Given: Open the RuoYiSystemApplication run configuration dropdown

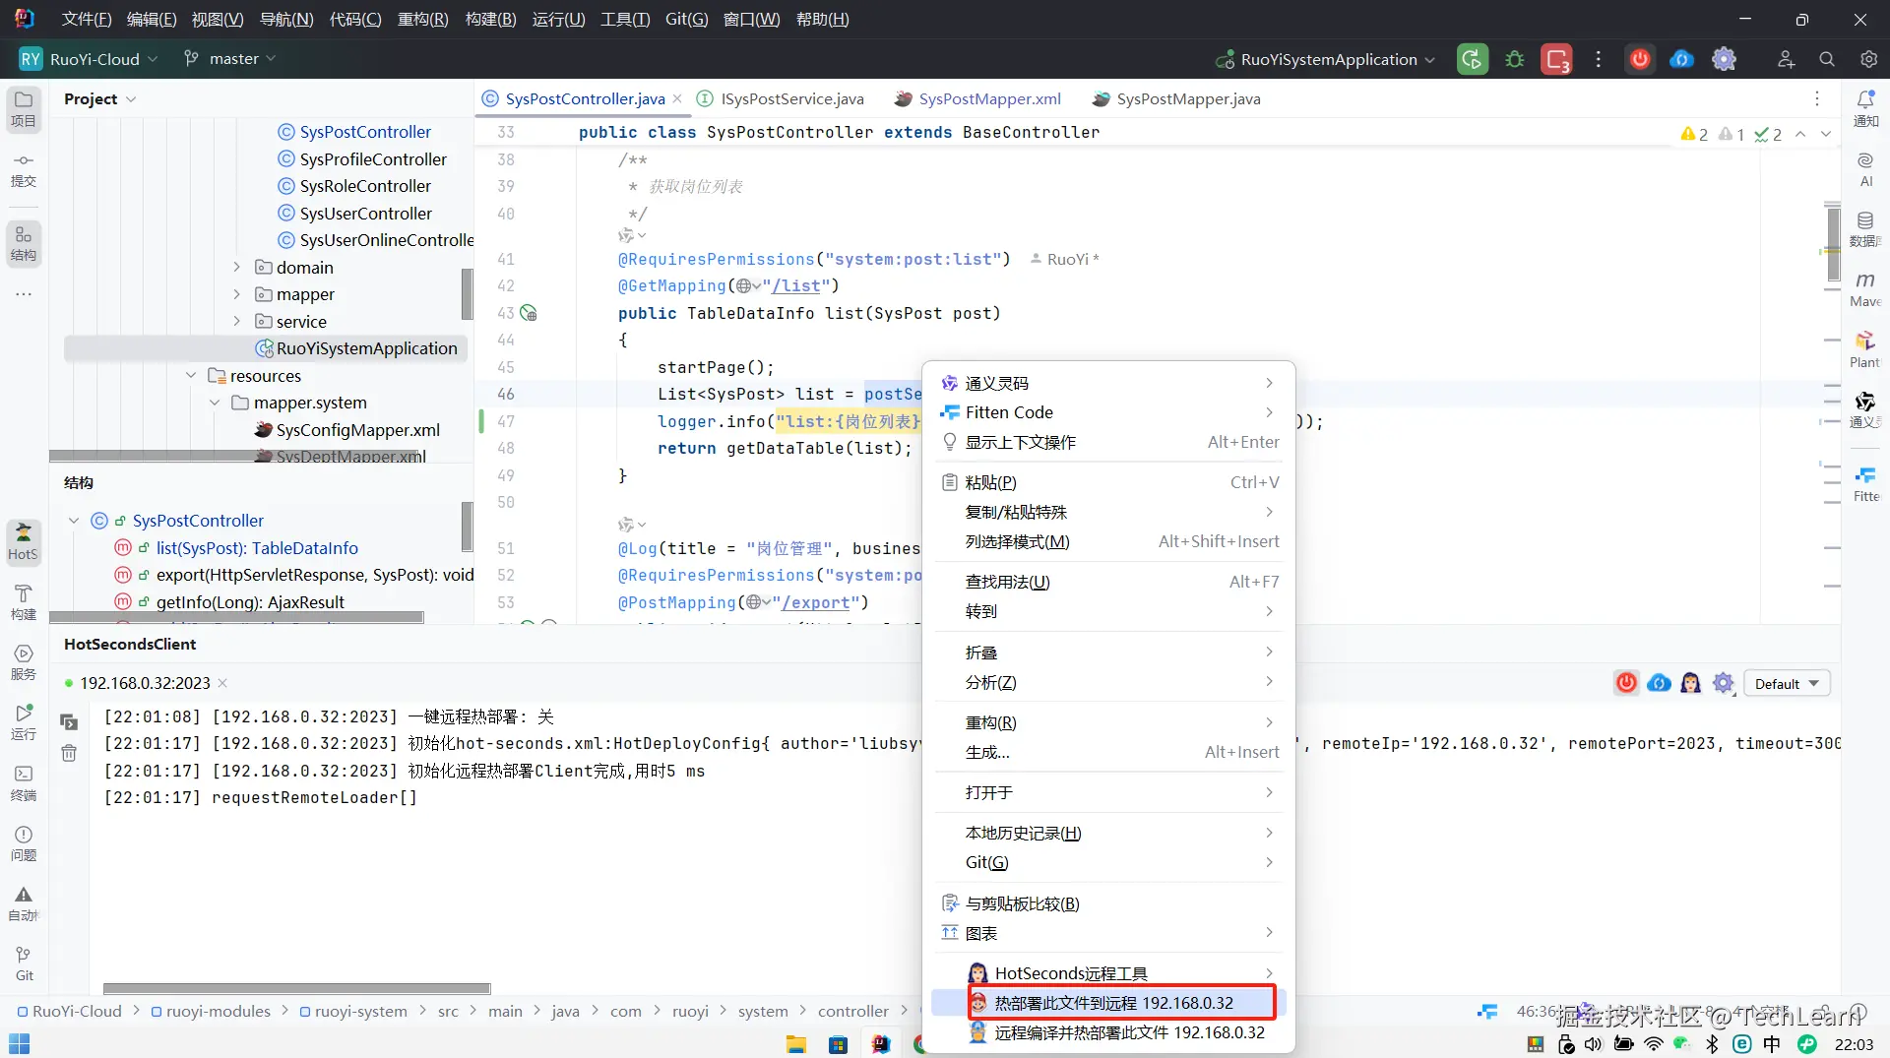Looking at the screenshot, I should [x=1325, y=59].
